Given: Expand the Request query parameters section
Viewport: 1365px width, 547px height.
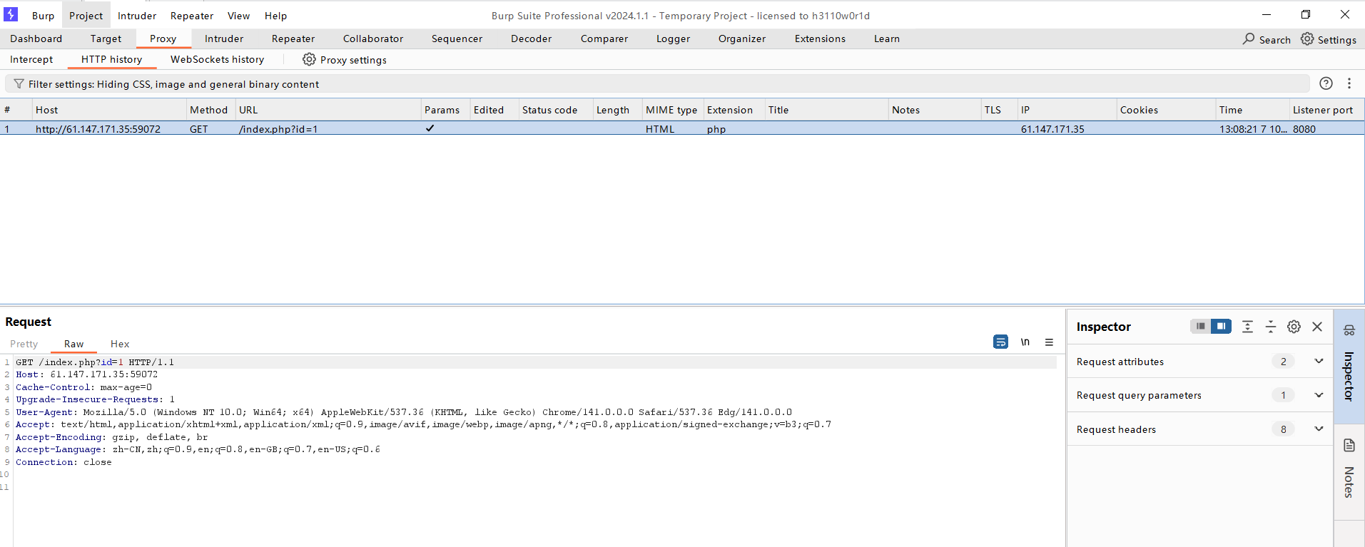Looking at the screenshot, I should point(1319,395).
